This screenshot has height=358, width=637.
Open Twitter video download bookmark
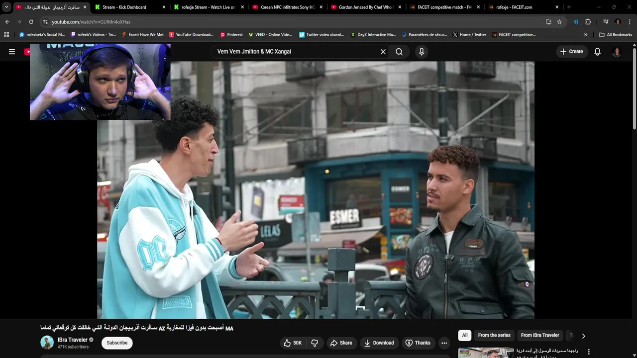[321, 35]
